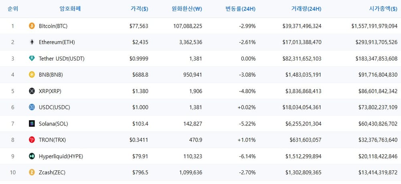Viewport: 401px width, 184px height.
Task: Click Bitcoin market cap $1,557,191,979,094
Action: tap(375, 26)
